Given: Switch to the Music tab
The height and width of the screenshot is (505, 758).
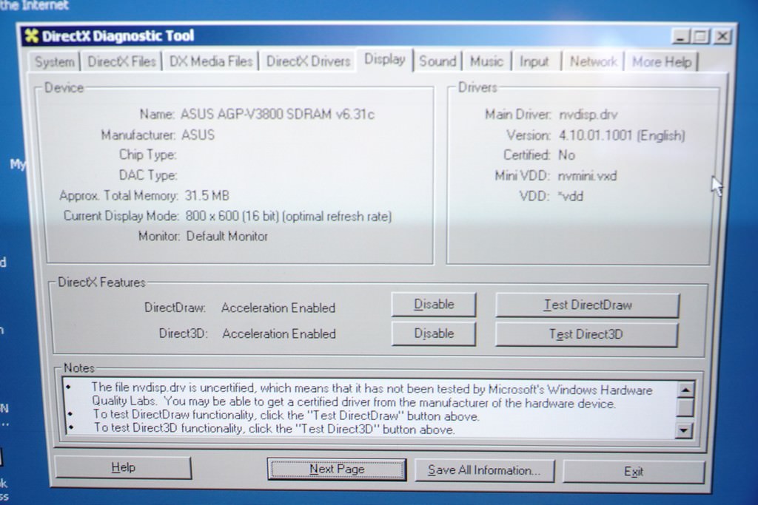Looking at the screenshot, I should point(486,62).
